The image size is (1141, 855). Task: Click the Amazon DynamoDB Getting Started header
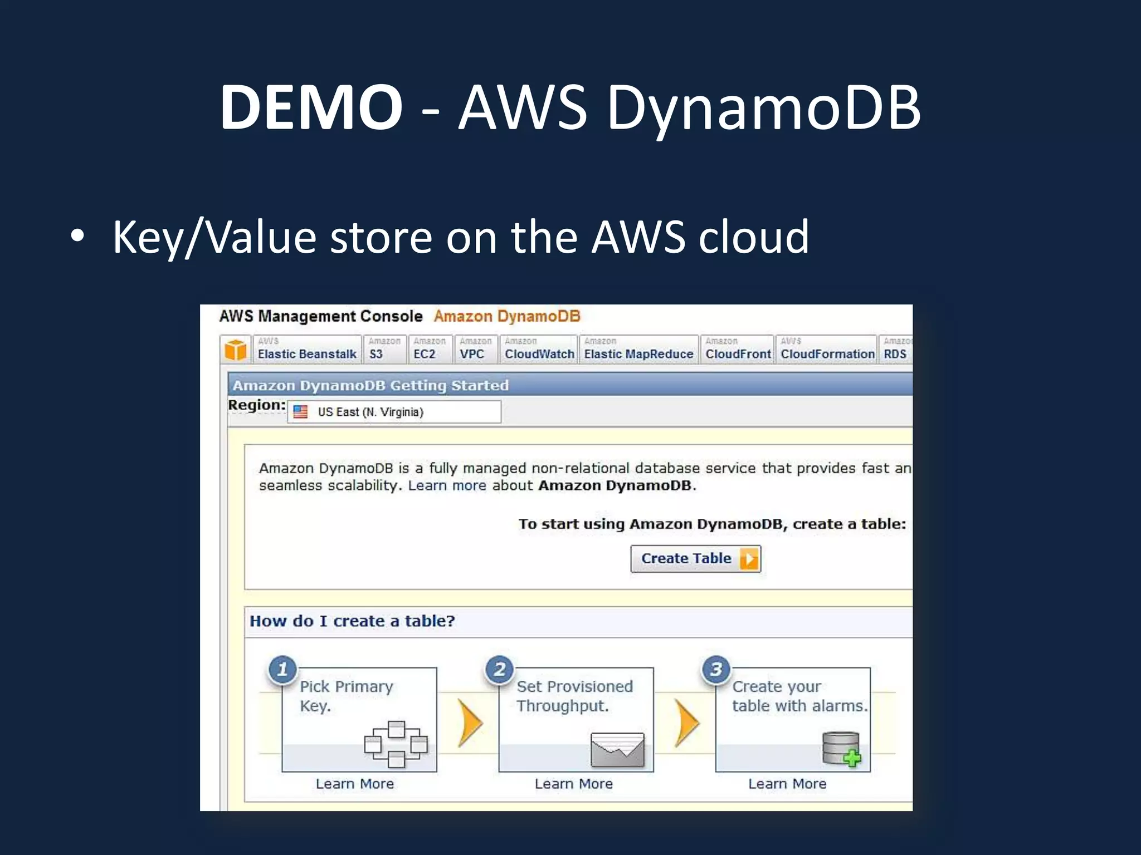[370, 385]
